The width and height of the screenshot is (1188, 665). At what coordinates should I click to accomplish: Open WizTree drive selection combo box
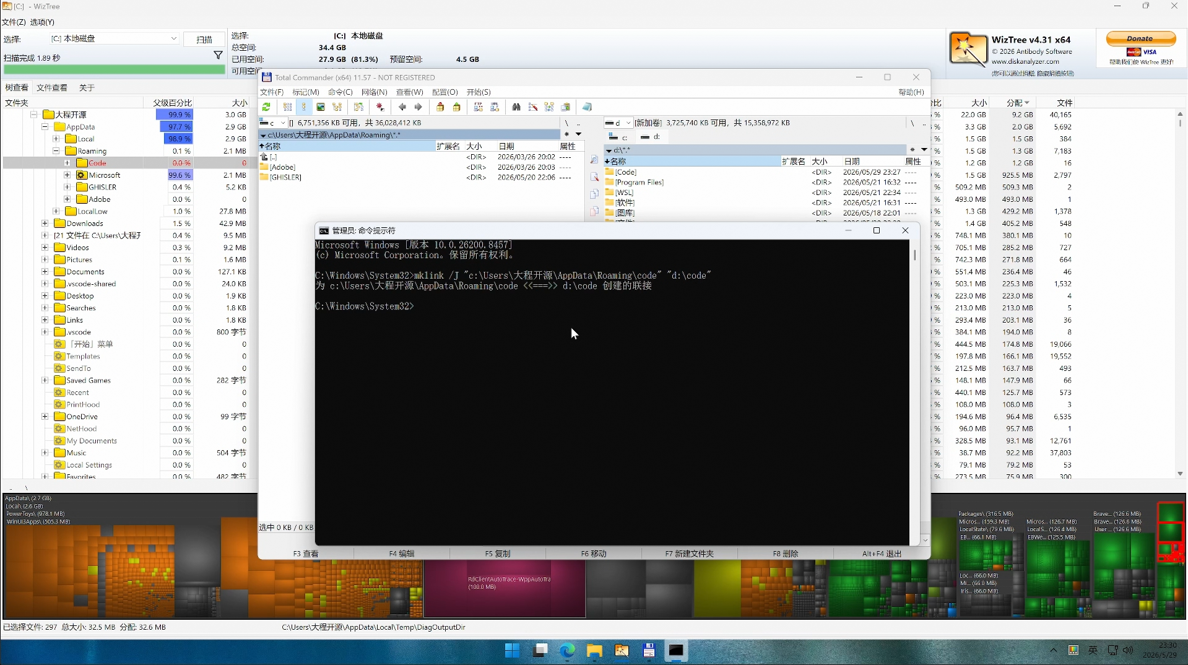[115, 38]
